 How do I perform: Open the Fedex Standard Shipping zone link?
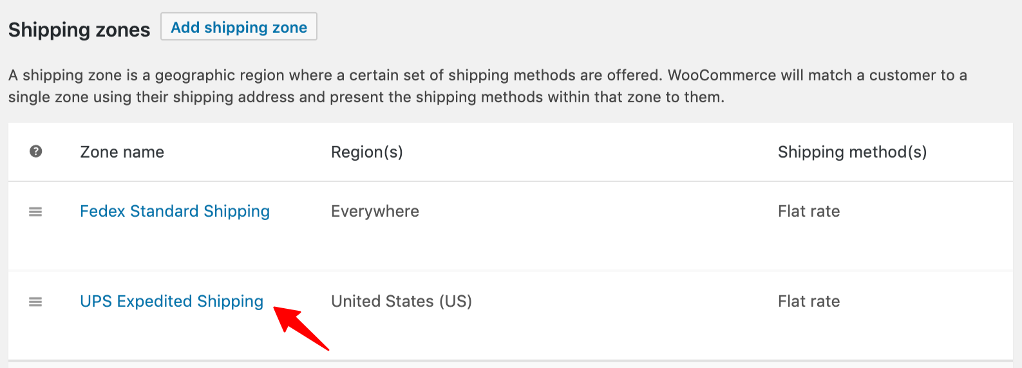click(175, 212)
